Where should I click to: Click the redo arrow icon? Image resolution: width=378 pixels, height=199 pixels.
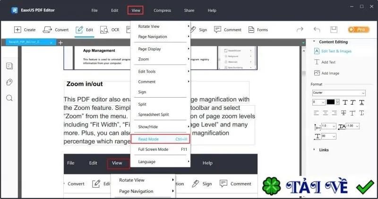click(300, 29)
